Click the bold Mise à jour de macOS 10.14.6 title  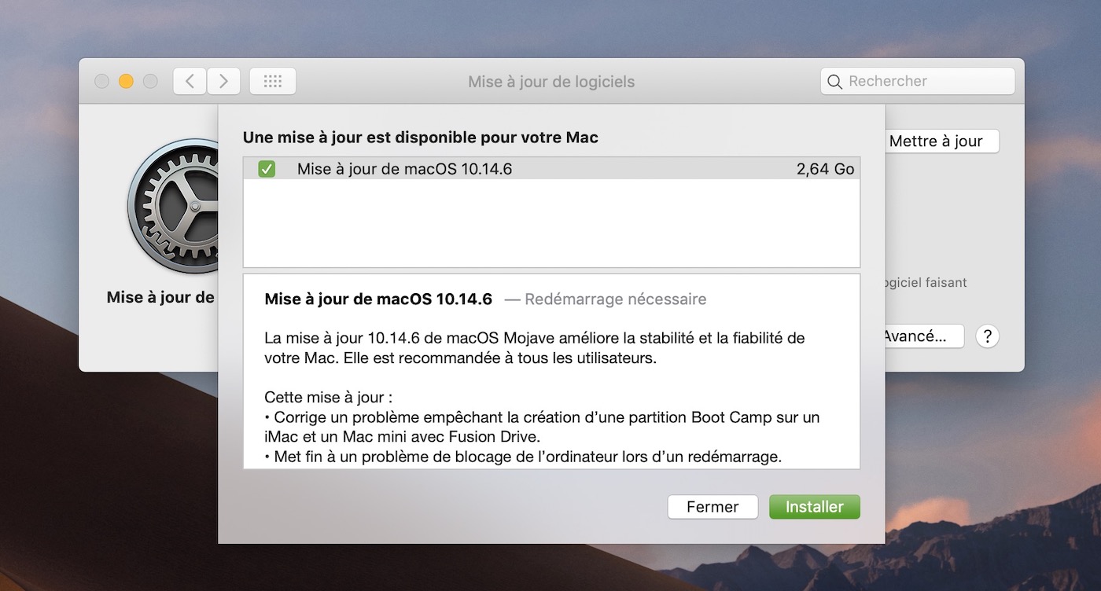click(378, 299)
